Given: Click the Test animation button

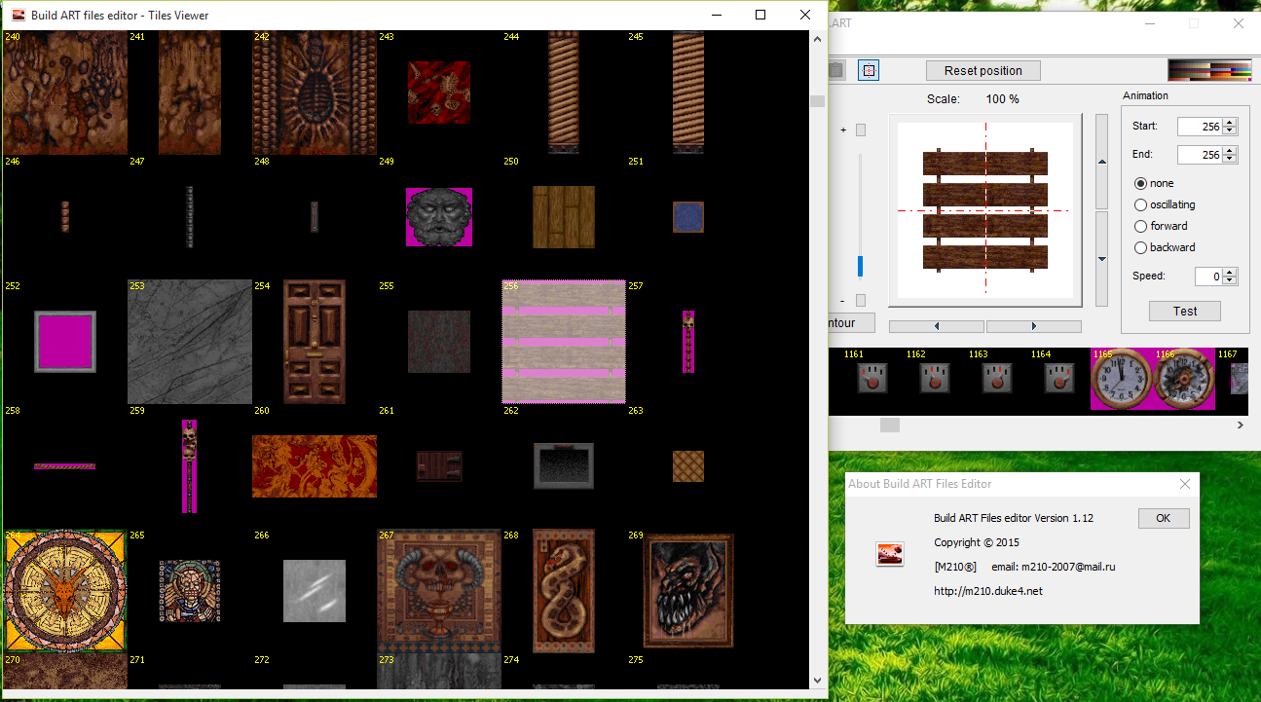Looking at the screenshot, I should pos(1185,312).
